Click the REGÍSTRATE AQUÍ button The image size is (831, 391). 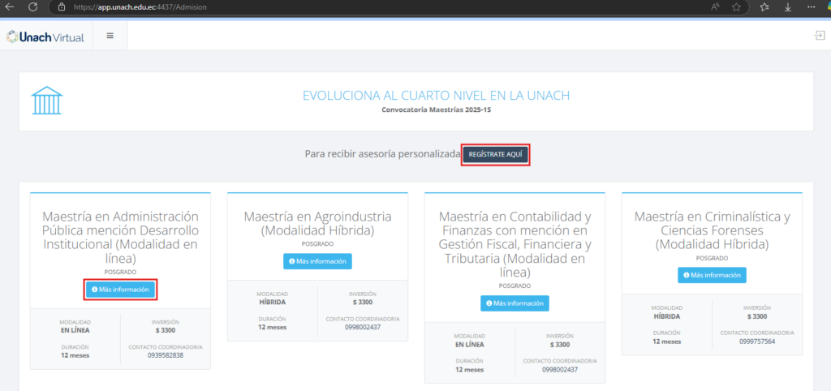pyautogui.click(x=496, y=155)
